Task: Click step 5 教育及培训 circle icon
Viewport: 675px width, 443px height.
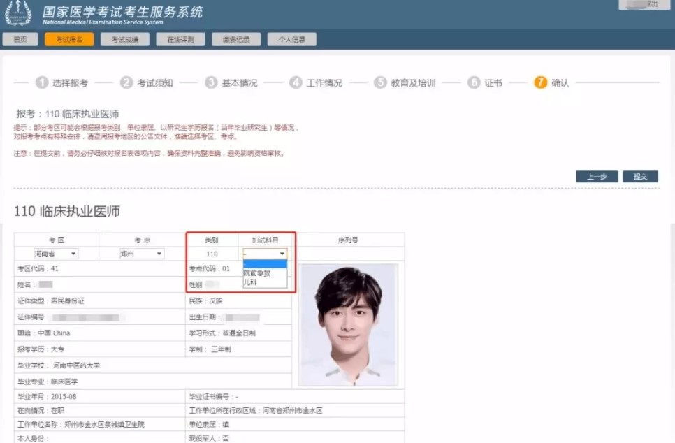Action: [x=380, y=82]
